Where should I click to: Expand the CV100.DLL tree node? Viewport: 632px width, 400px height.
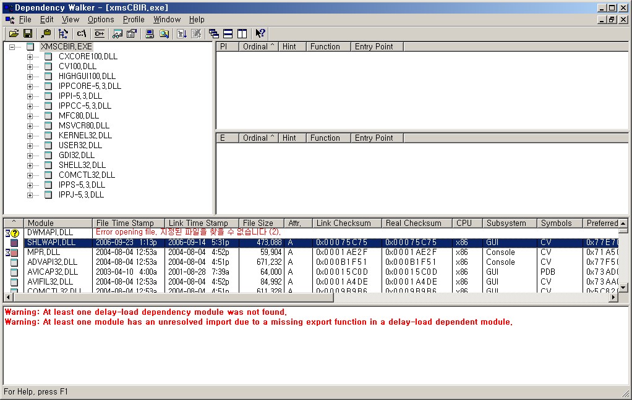click(x=30, y=67)
